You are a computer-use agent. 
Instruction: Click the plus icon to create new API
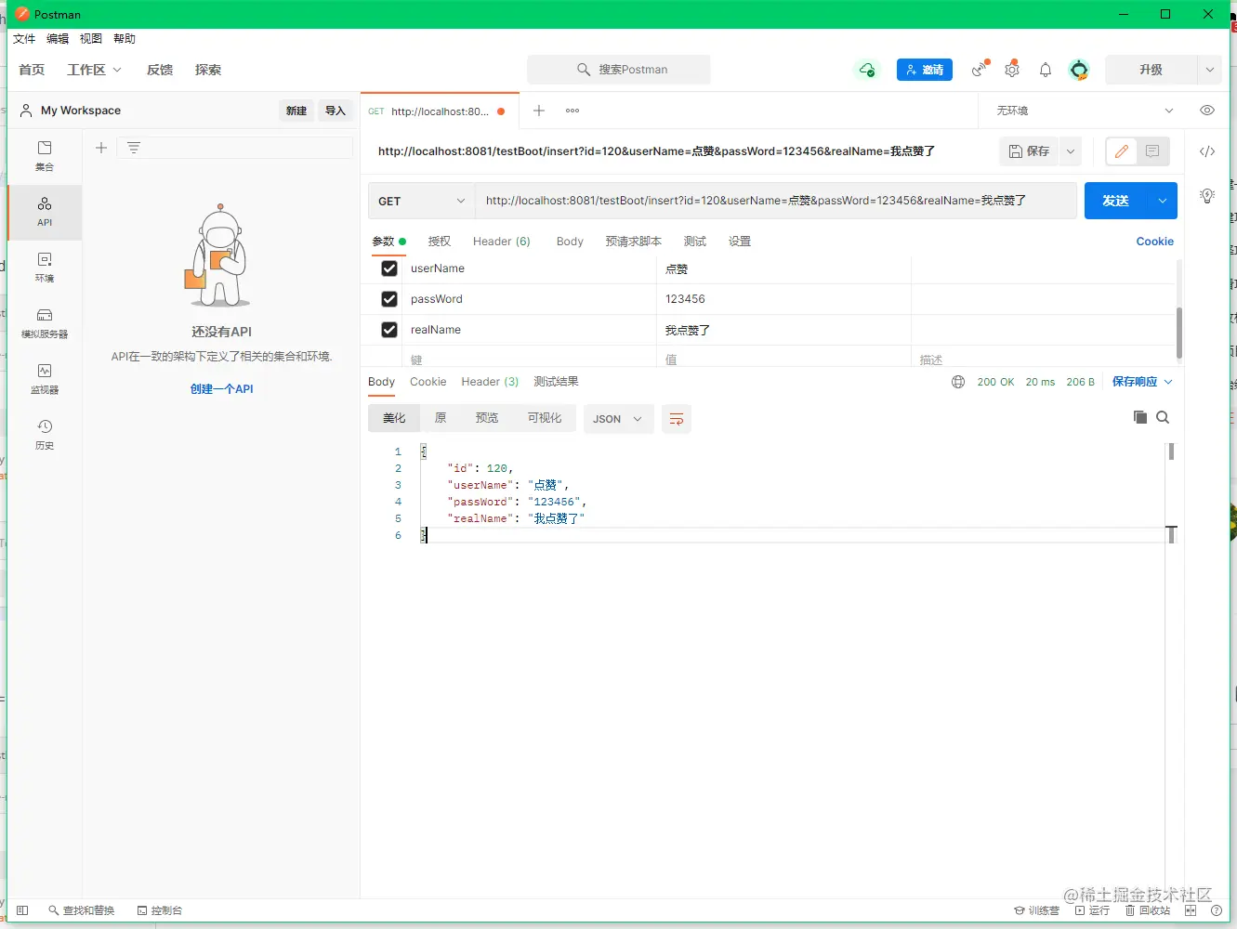click(101, 148)
